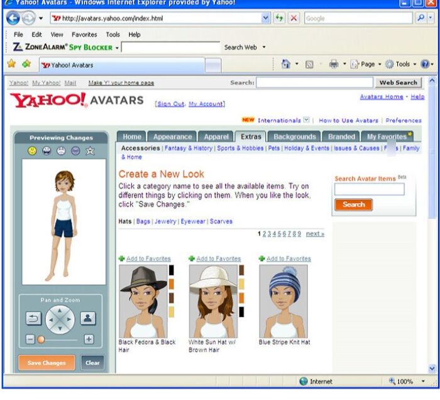Click the red Stop loading icon
440x400 pixels.
294,18
